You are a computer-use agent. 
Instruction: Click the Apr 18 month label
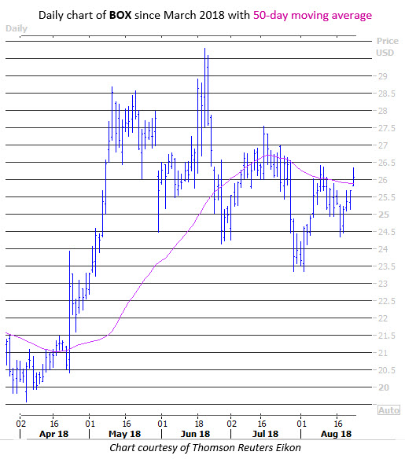[54, 434]
